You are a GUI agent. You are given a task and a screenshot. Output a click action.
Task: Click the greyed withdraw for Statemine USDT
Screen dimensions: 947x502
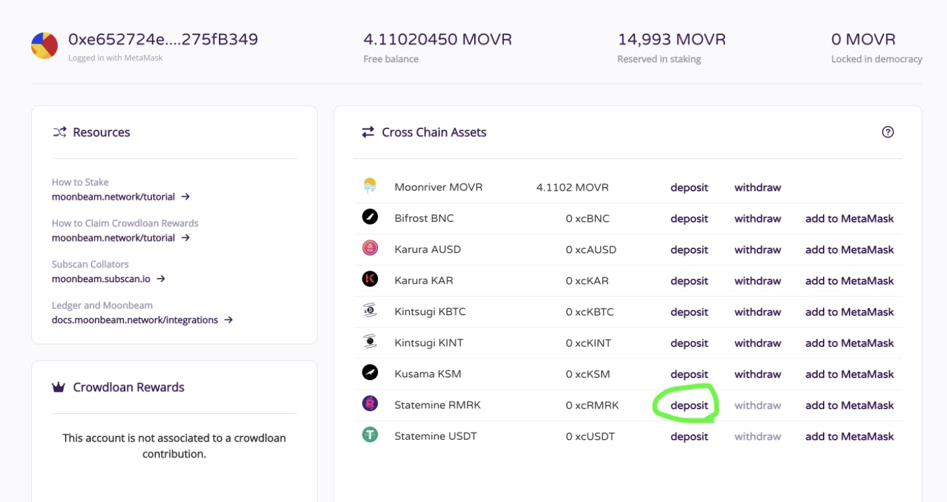pos(758,436)
